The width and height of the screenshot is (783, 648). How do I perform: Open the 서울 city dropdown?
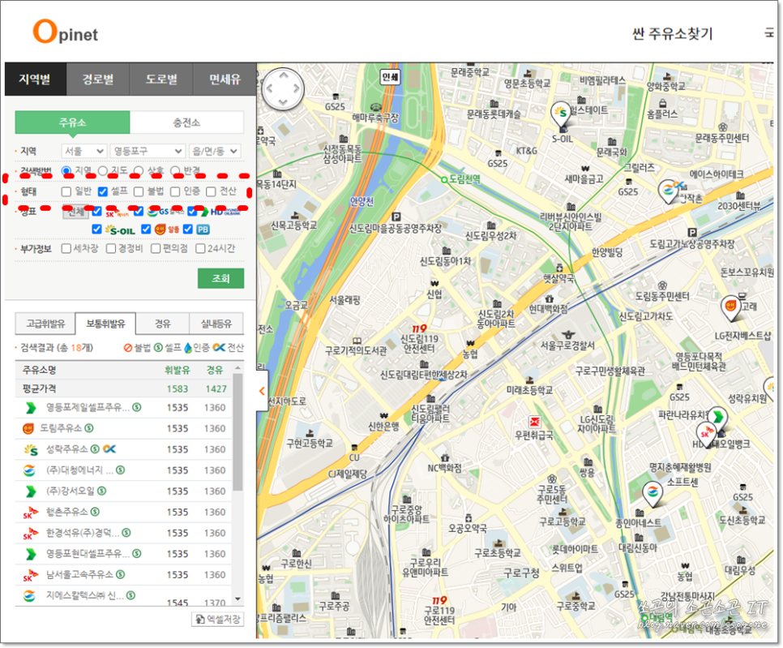tap(84, 151)
